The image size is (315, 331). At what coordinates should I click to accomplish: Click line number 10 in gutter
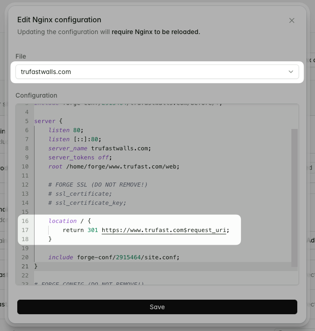(25, 167)
